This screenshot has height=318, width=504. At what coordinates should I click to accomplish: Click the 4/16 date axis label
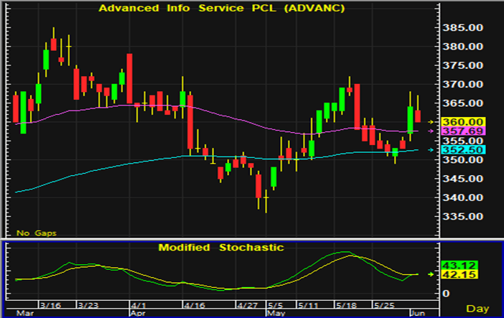(194, 305)
